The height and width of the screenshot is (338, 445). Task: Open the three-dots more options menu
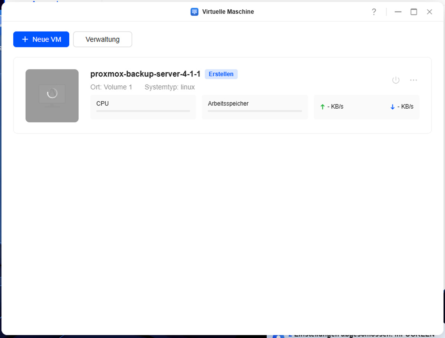click(413, 80)
